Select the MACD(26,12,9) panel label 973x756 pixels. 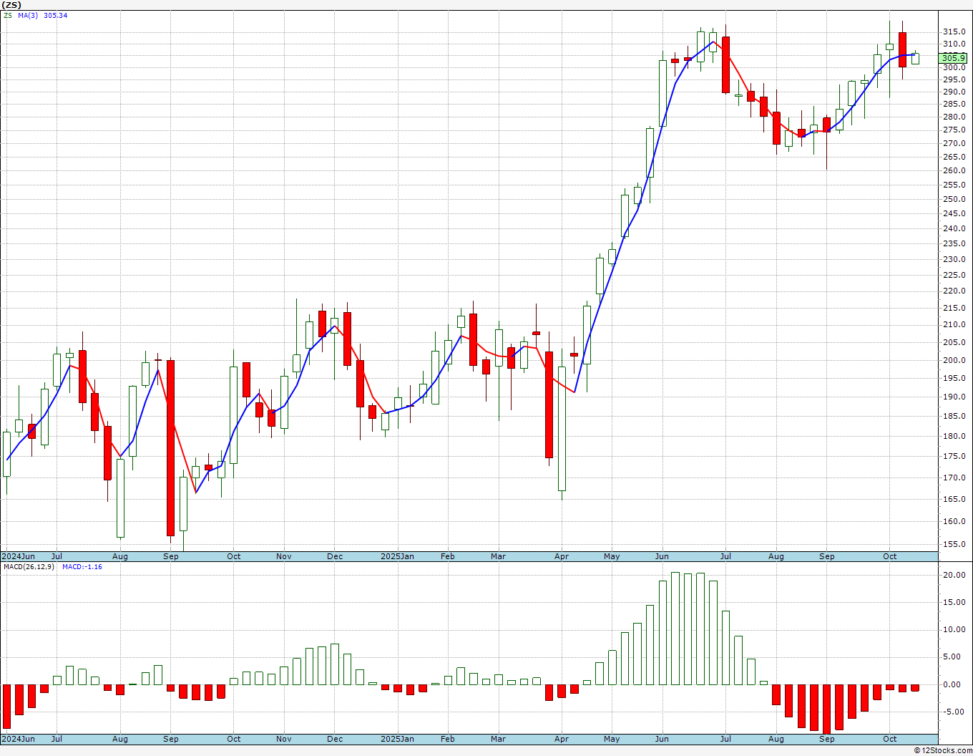point(29,566)
